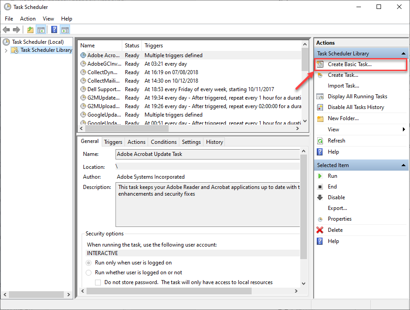Screen dimensions: 410x310
Task: Open the Help menu in menu bar
Action: point(66,19)
